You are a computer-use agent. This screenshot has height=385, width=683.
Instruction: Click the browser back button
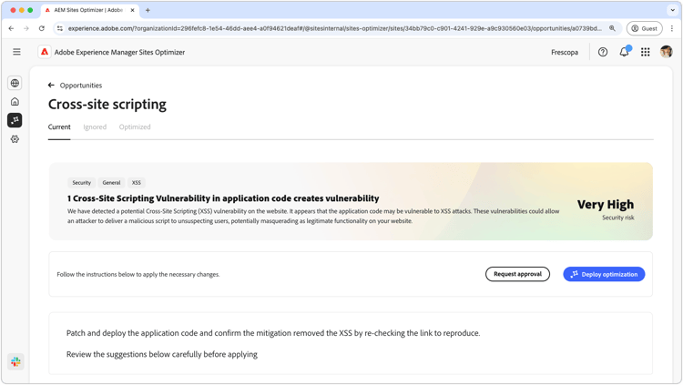pos(11,28)
